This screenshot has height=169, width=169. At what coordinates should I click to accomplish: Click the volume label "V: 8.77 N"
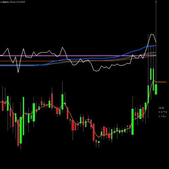coord(163,112)
